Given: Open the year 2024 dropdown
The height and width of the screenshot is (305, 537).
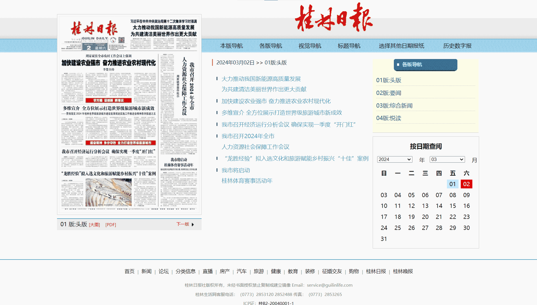Looking at the screenshot, I should point(395,159).
